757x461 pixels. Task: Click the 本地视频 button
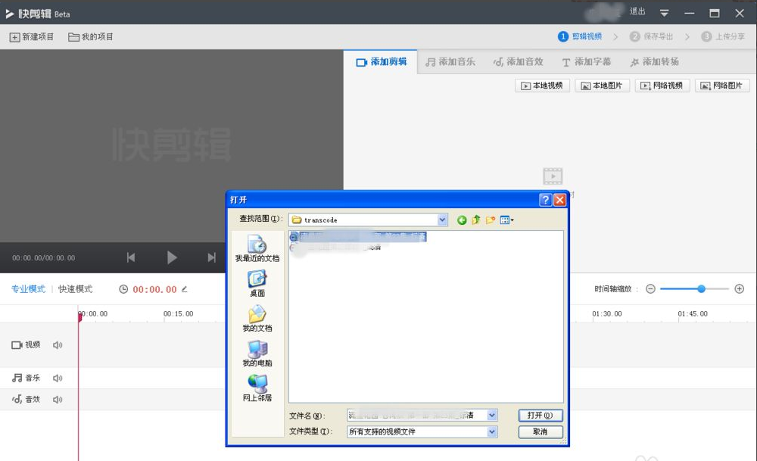(x=542, y=86)
